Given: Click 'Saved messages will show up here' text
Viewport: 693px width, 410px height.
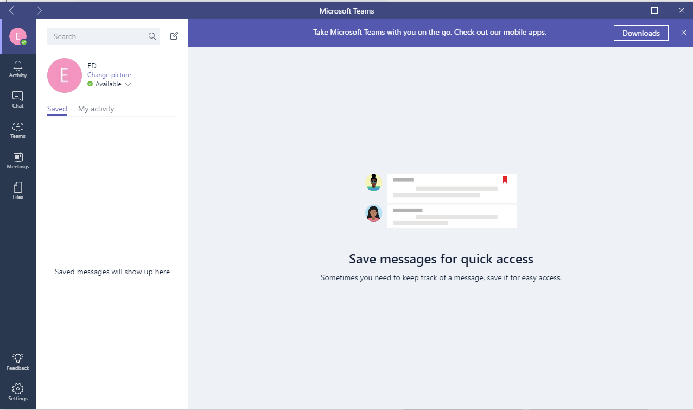Looking at the screenshot, I should [x=112, y=272].
